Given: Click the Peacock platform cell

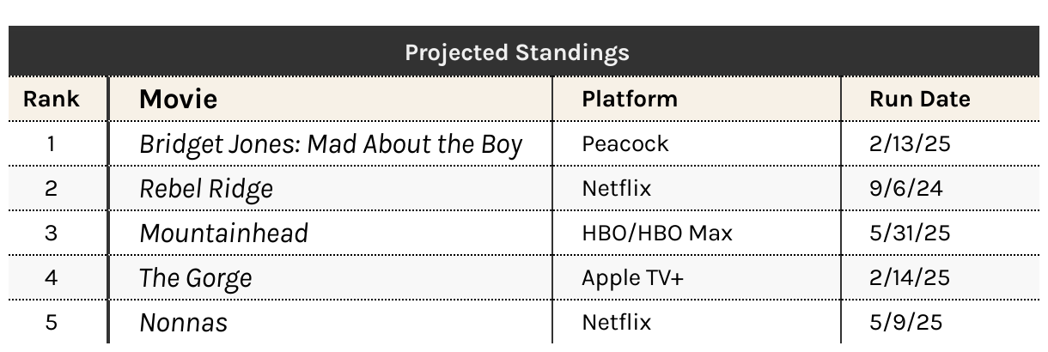Looking at the screenshot, I should click(625, 143).
